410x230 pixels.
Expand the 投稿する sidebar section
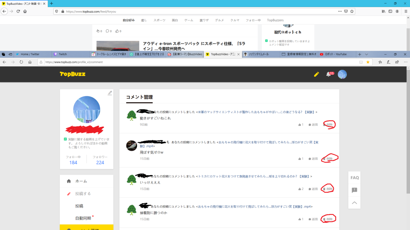click(86, 194)
